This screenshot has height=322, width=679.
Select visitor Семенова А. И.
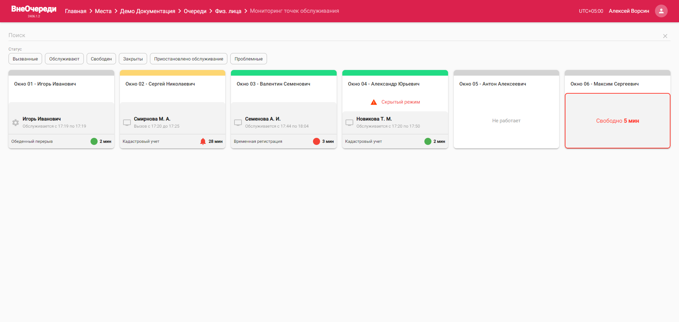click(x=263, y=119)
